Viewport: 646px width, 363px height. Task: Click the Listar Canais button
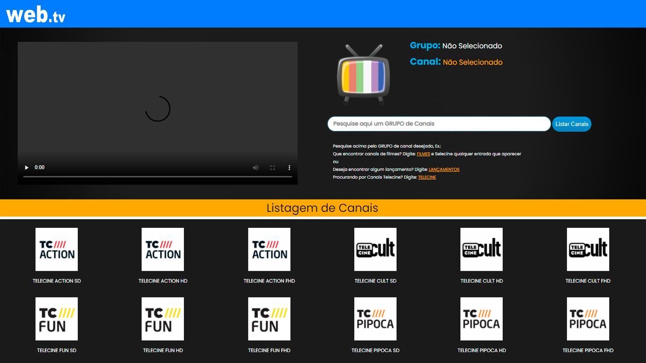[x=572, y=124]
